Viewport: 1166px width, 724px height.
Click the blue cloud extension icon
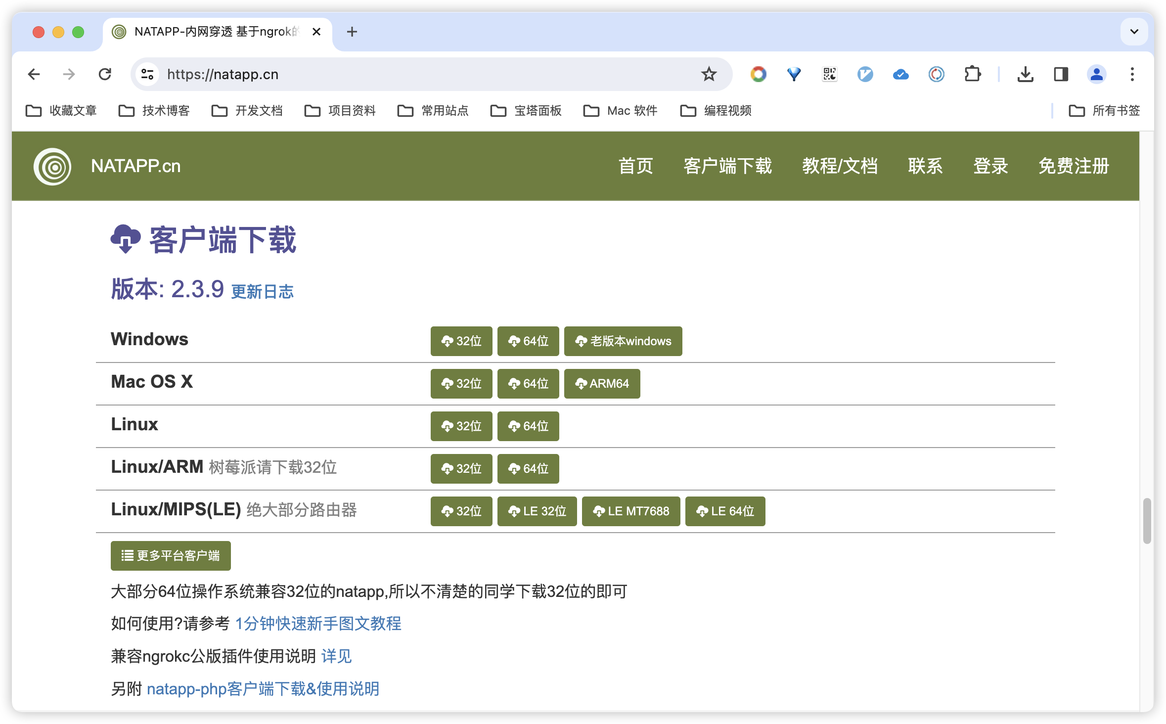[x=900, y=74]
